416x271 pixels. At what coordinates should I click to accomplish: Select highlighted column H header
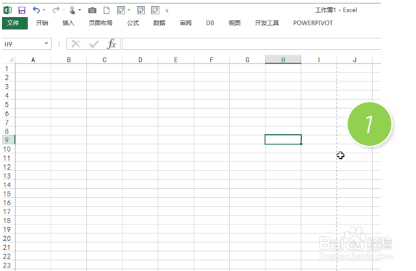(283, 60)
